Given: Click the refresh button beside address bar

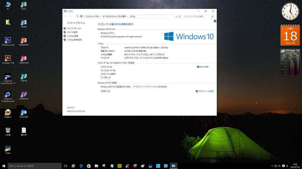Looking at the screenshot, I should click(x=180, y=16).
